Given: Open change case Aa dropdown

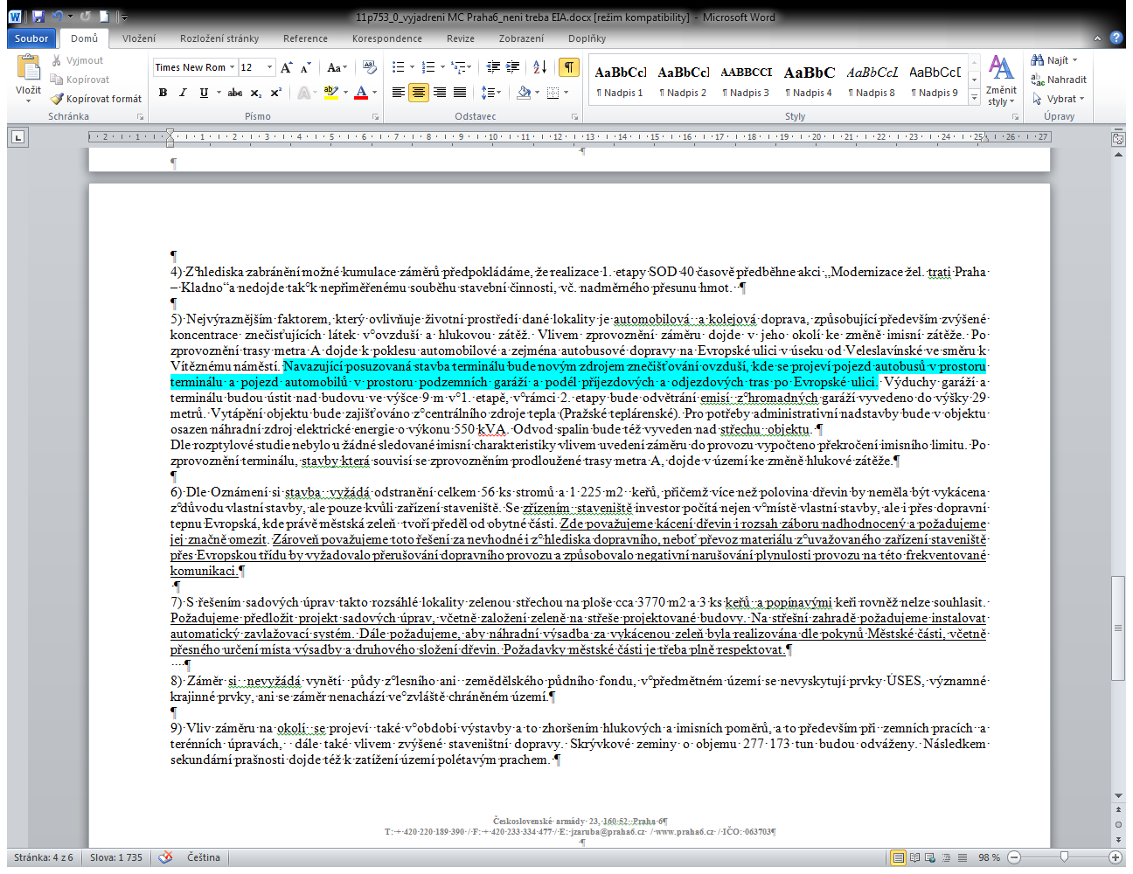Looking at the screenshot, I should 337,67.
